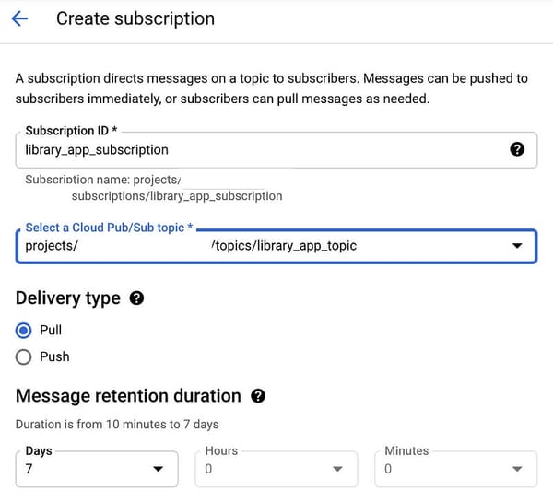Image resolution: width=553 pixels, height=502 pixels.
Task: Click the Pull option label text
Action: (51, 330)
